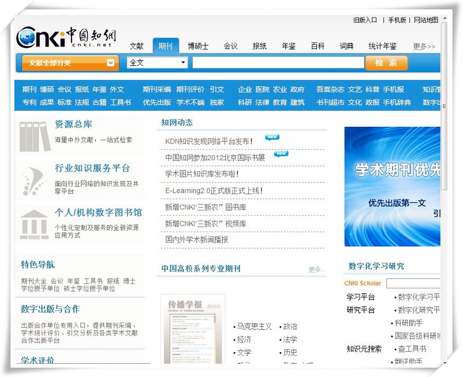Open the 报纸 tab

[x=260, y=46]
